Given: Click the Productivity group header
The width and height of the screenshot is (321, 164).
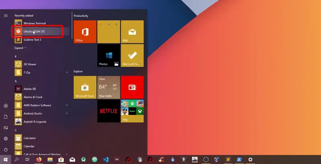Looking at the screenshot, I should pyautogui.click(x=81, y=16).
